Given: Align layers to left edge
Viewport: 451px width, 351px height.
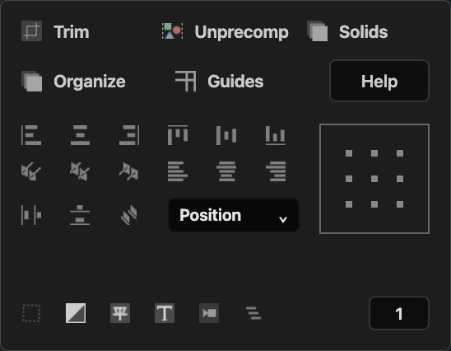Looking at the screenshot, I should coord(31,135).
